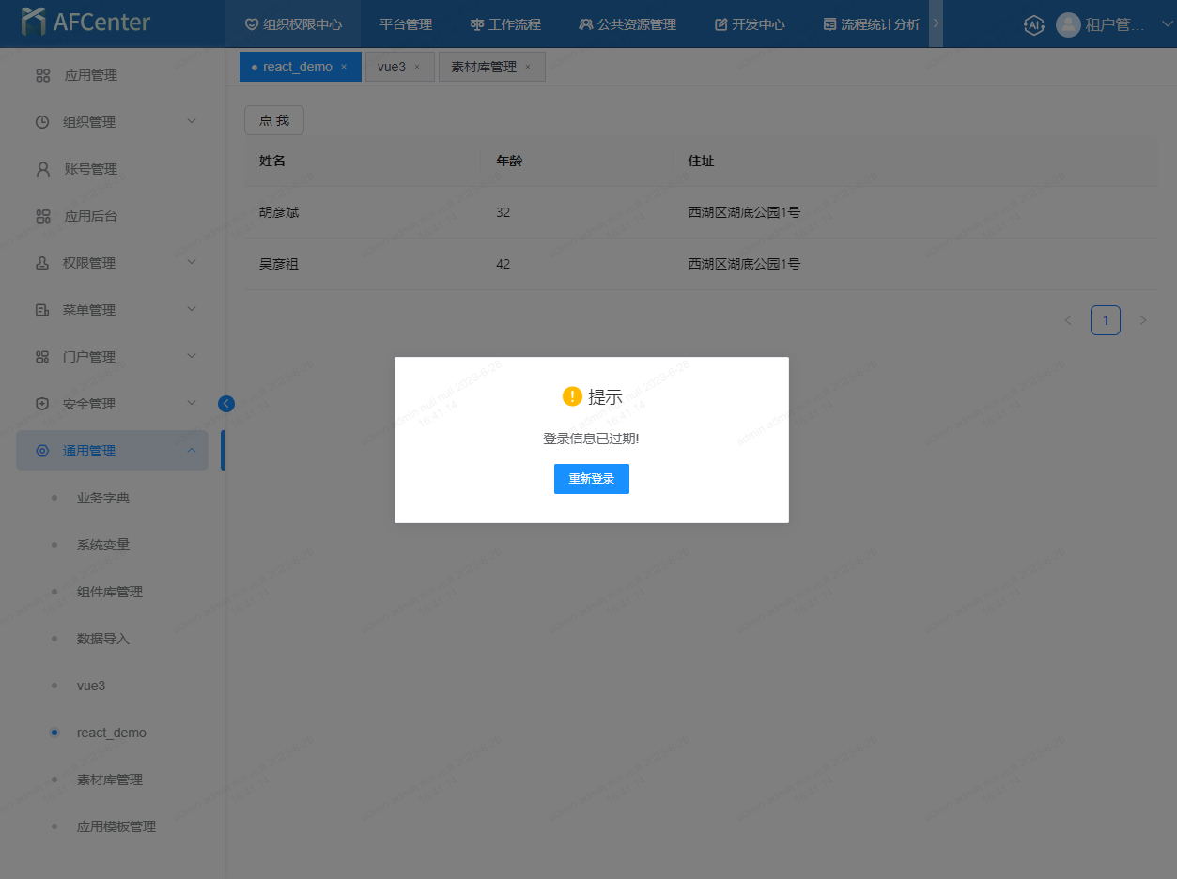Collapse the sidebar with the blue arrow
Image resolution: width=1177 pixels, height=880 pixels.
click(226, 404)
